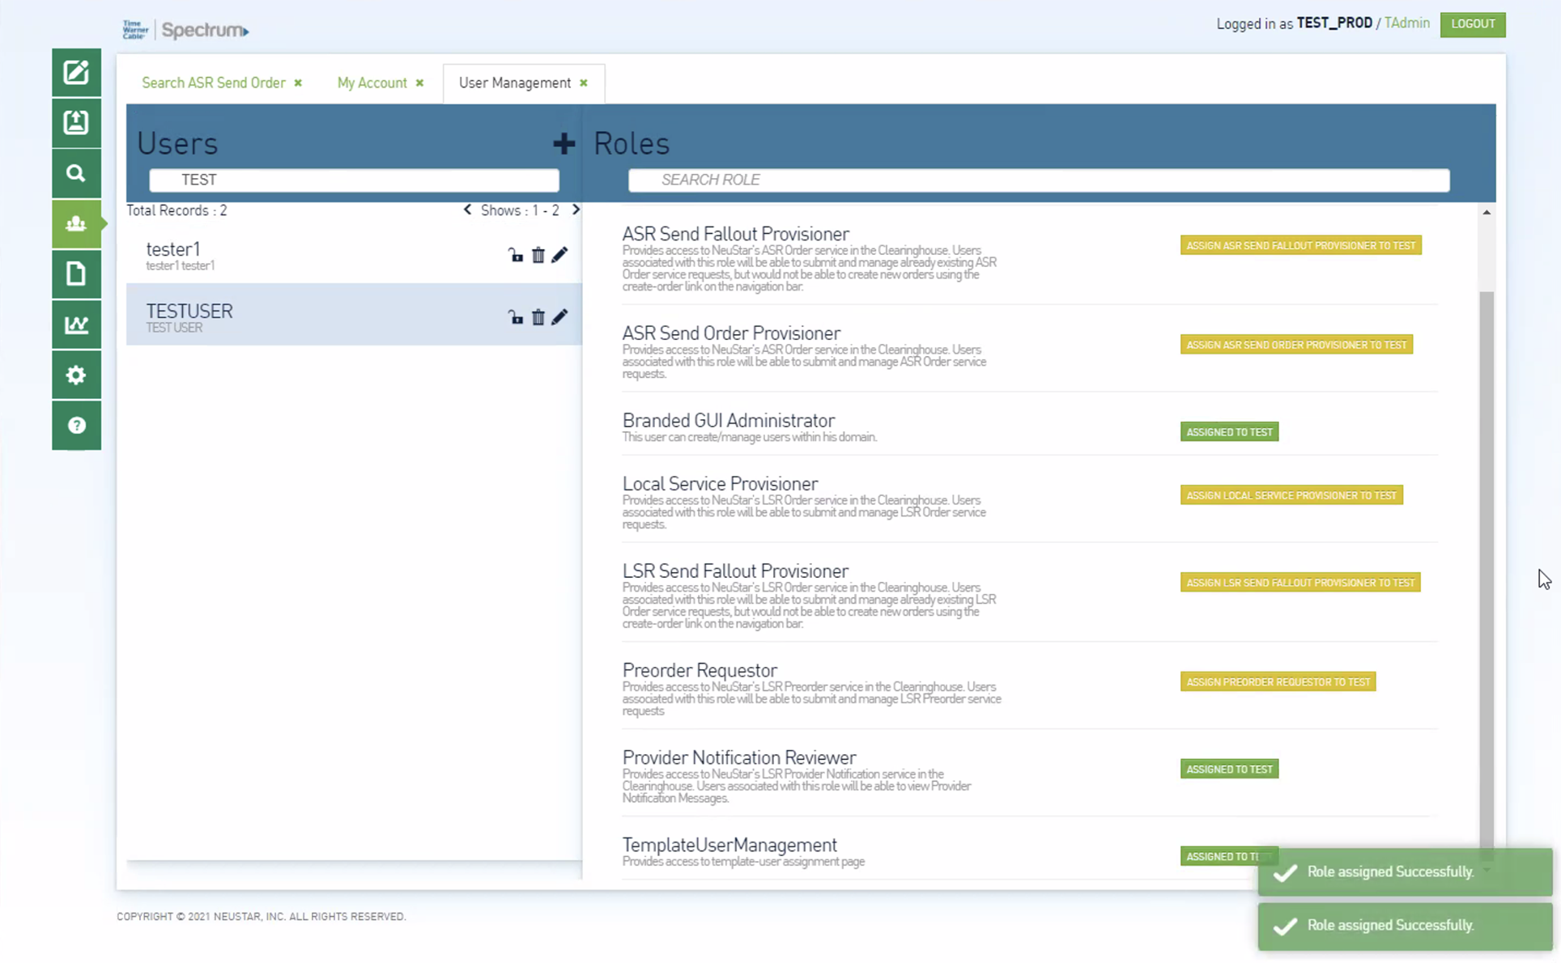
Task: Go to next page of users
Action: 576,210
